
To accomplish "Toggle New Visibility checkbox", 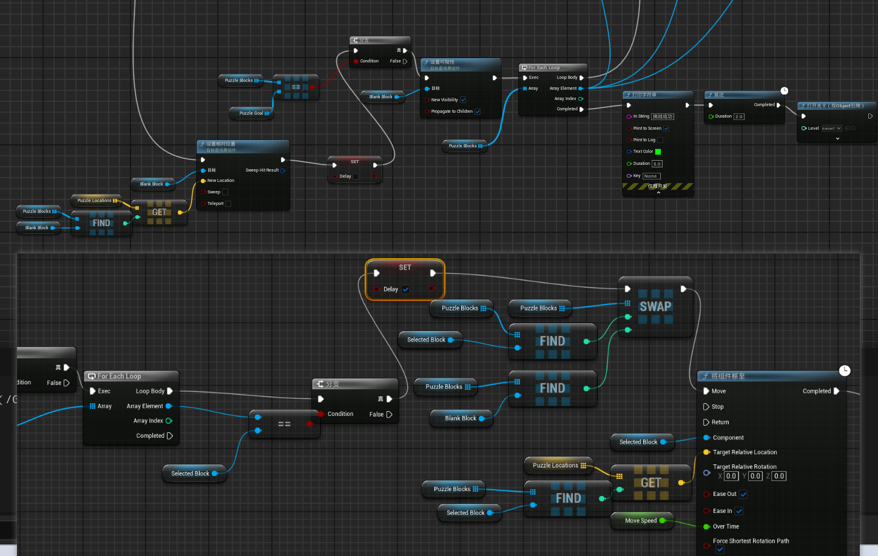I will (463, 100).
